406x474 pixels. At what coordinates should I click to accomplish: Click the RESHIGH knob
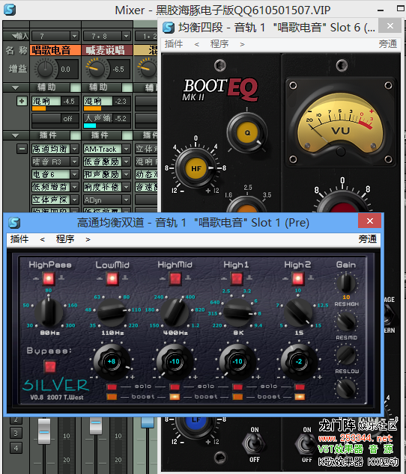[346, 321]
